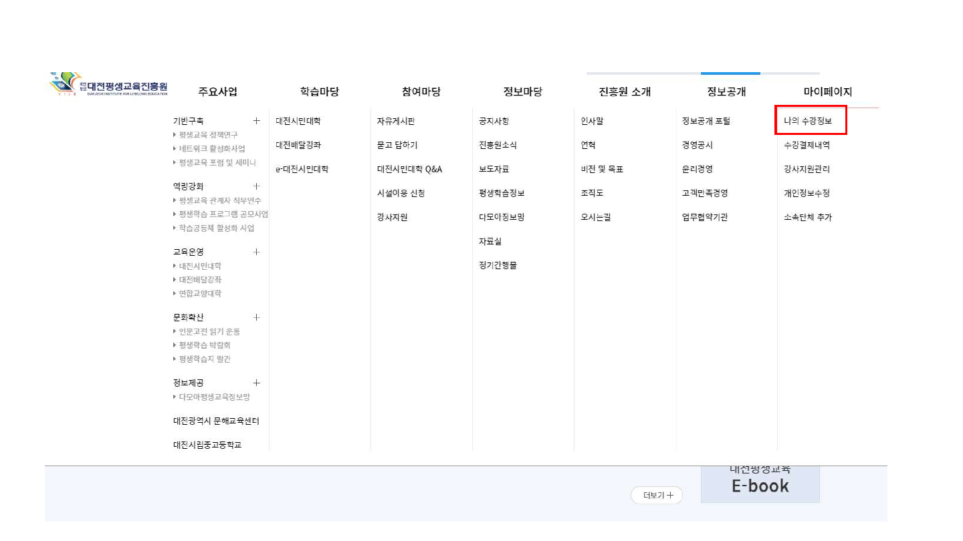
Task: Select e-대전시민대학 under 학습마당
Action: (302, 169)
